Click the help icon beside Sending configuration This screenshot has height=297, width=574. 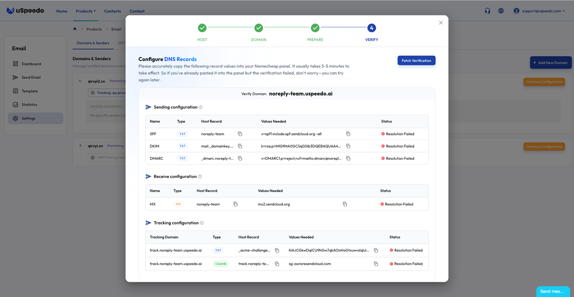pos(200,107)
